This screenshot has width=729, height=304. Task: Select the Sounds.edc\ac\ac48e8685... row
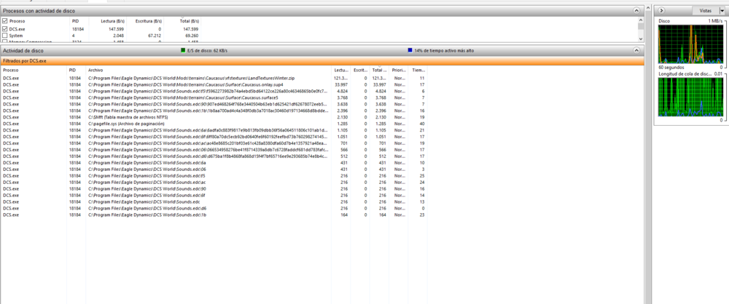(x=214, y=143)
